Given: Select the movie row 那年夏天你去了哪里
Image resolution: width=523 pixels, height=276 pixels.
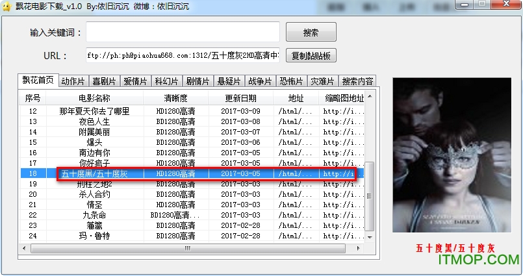Looking at the screenshot, I should pos(192,111).
